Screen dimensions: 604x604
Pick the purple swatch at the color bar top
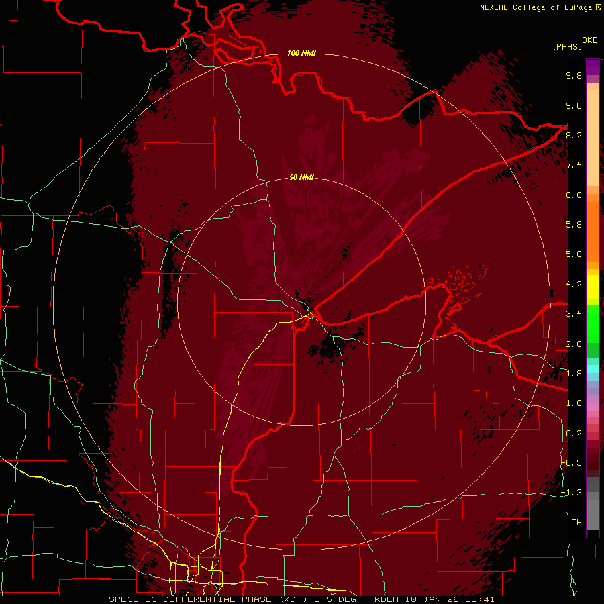point(593,67)
